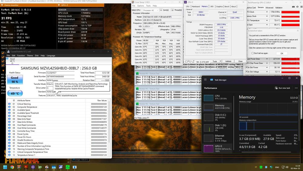Screen dimensions: 303x171
Task: Click OK in the Screenshot taken dialog
Action: [x=282, y=53]
